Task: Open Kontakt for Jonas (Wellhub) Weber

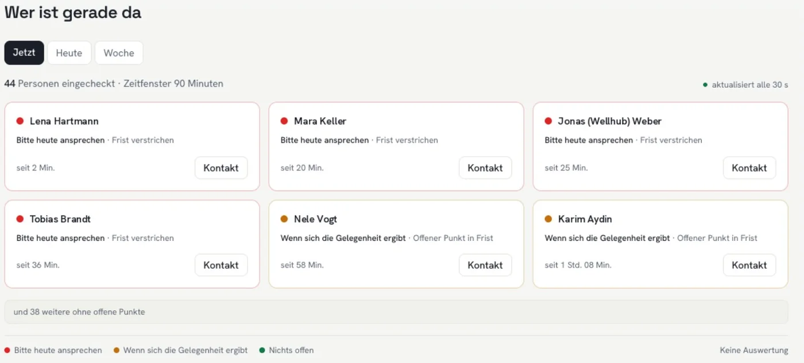Action: point(749,168)
